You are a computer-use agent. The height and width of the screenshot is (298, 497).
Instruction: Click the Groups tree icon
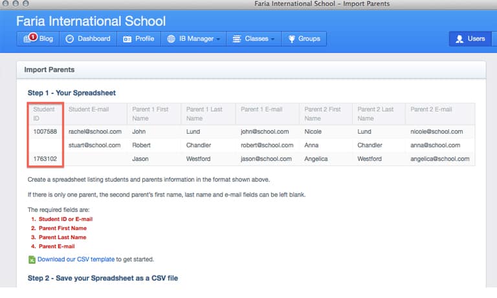tap(292, 39)
